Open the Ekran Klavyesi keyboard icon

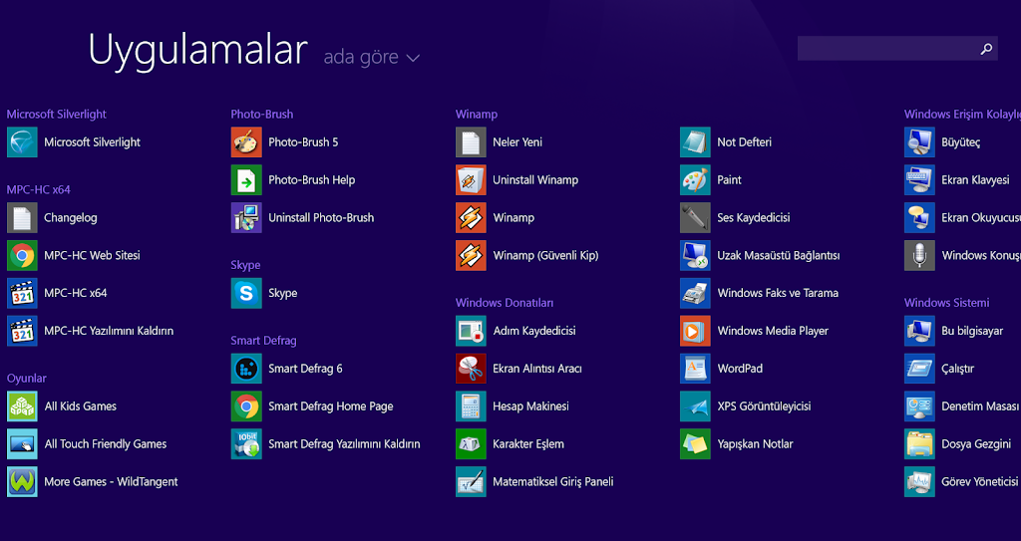919,179
